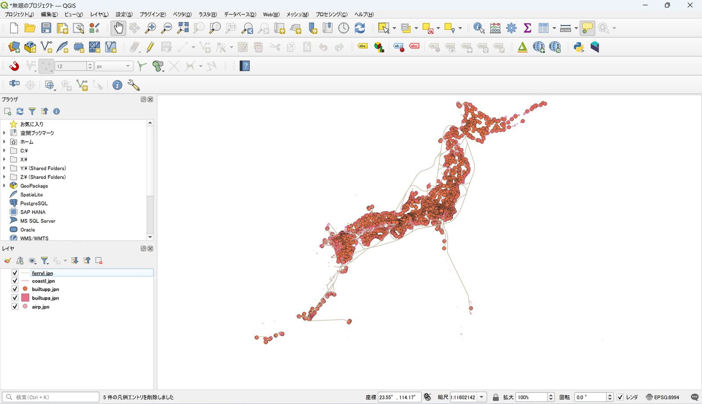This screenshot has height=404, width=702.
Task: Open the temporal controller clock panel
Action: (x=344, y=28)
